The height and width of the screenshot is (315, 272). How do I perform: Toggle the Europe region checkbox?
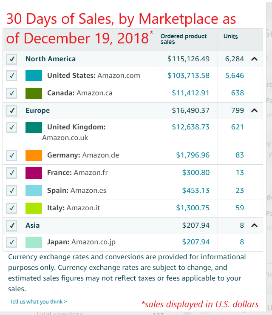click(x=12, y=111)
